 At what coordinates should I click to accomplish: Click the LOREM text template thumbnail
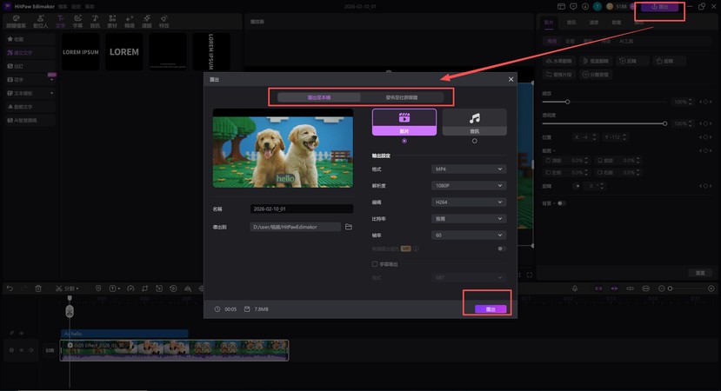[124, 52]
